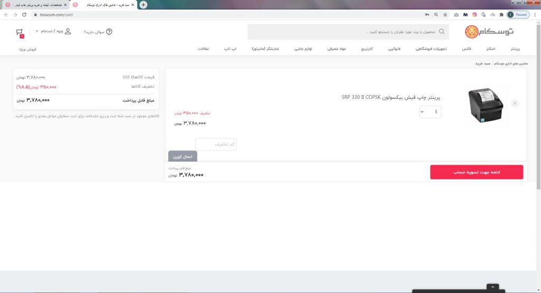Bookmark this page with the star
This screenshot has width=541, height=293.
pos(445,14)
